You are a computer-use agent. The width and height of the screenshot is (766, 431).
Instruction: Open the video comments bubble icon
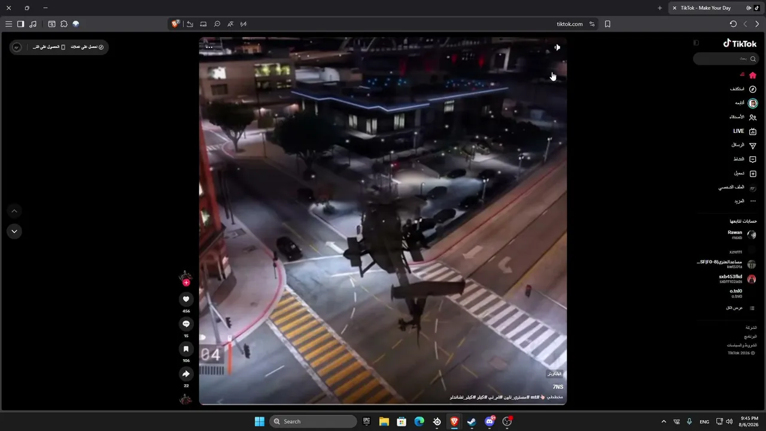(x=186, y=324)
